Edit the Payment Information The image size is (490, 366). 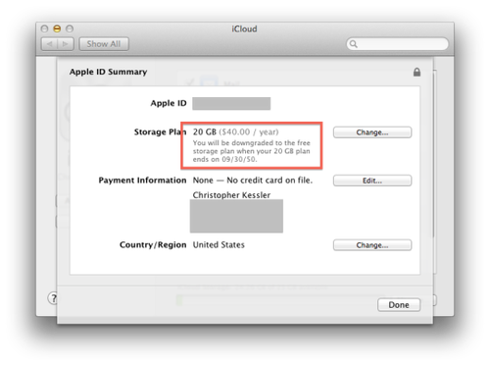372,181
